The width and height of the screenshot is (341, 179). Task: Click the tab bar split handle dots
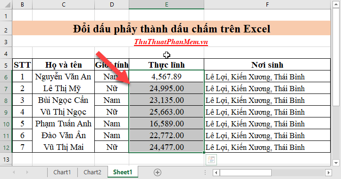tap(205, 172)
